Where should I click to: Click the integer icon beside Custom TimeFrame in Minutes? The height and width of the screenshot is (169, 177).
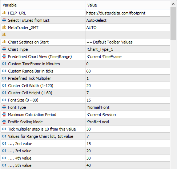(4, 63)
